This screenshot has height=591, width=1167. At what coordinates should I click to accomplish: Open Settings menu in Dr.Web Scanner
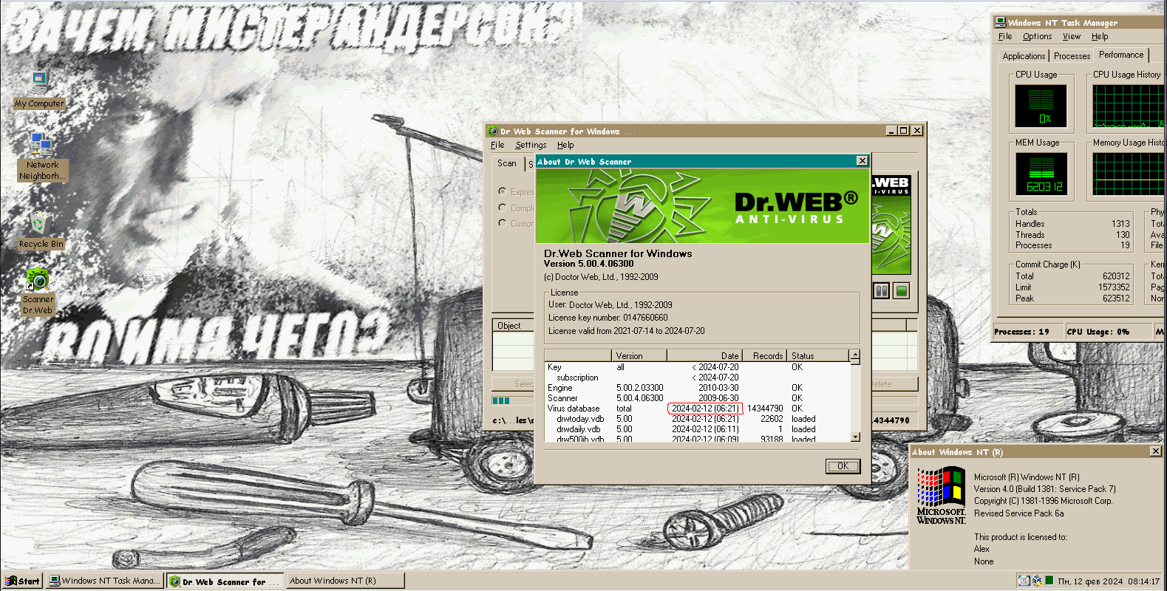pos(531,146)
